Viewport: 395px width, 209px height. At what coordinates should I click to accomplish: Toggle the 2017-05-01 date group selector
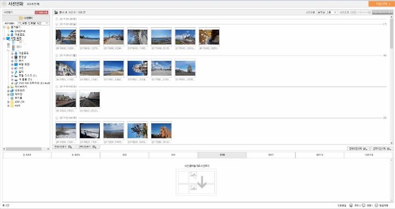pos(57,55)
